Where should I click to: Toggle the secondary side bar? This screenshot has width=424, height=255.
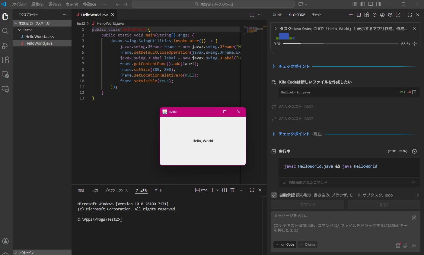click(x=378, y=4)
